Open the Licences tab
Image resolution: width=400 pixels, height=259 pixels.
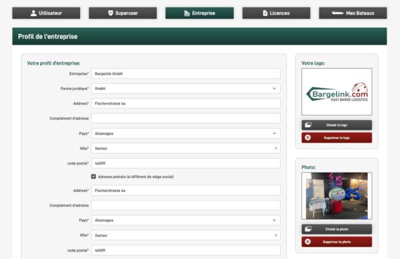coord(276,13)
